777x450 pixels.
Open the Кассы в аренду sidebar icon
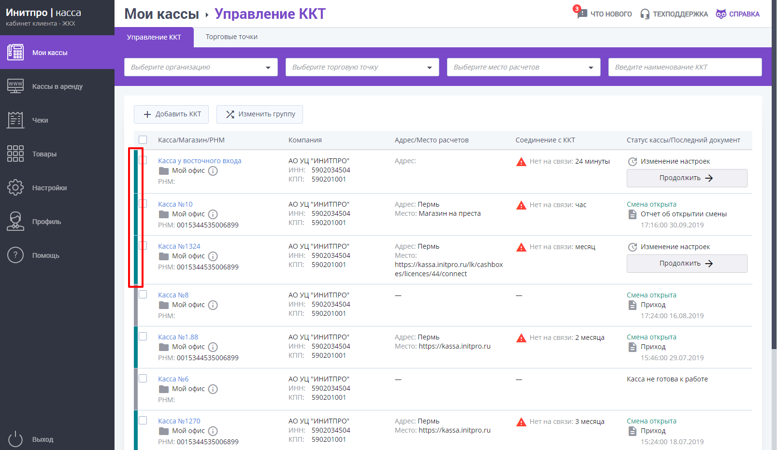15,86
